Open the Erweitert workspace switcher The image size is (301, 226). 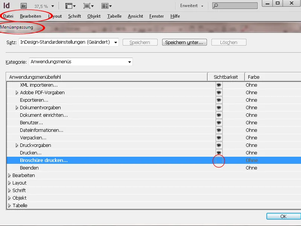pos(192,6)
